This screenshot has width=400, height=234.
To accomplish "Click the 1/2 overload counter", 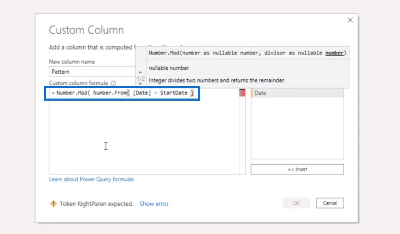I will click(x=140, y=79).
